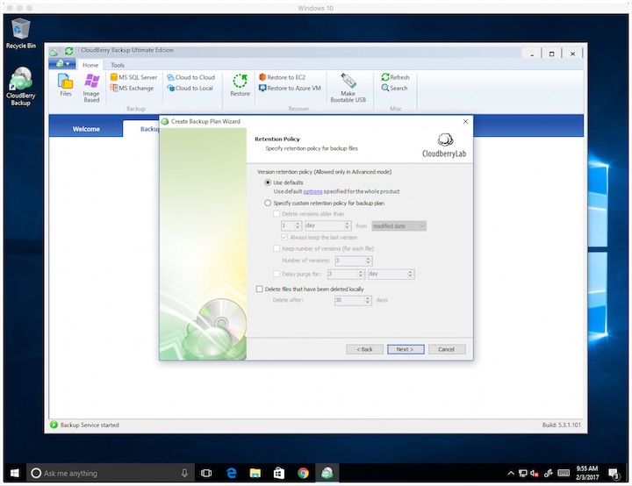Switch to the Home ribbon tab
The image size is (632, 486).
click(x=90, y=65)
